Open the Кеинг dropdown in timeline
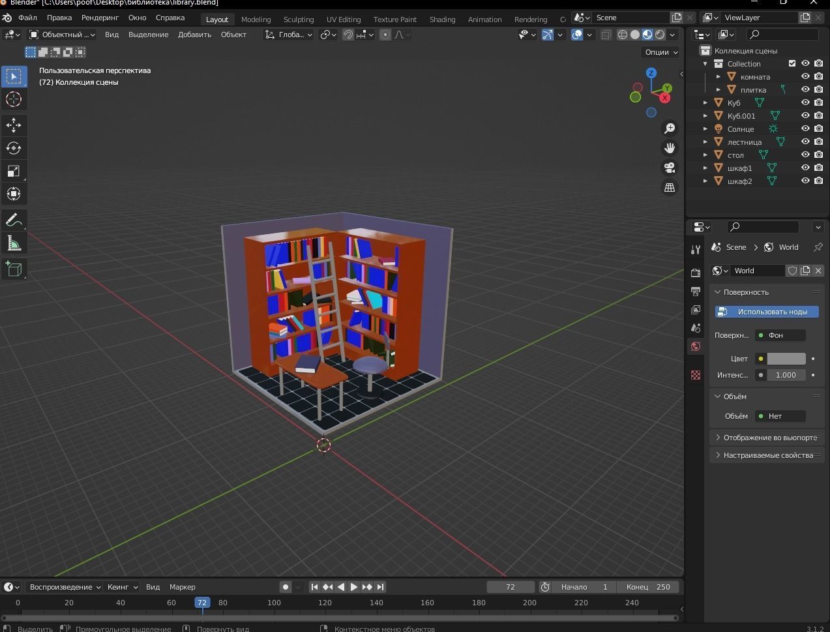Image resolution: width=830 pixels, height=632 pixels. [123, 587]
